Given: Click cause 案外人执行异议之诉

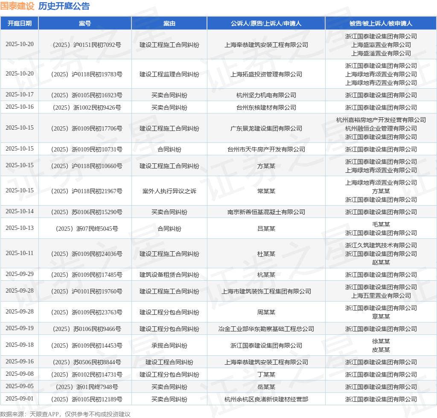Looking at the screenshot, I should (169, 191).
